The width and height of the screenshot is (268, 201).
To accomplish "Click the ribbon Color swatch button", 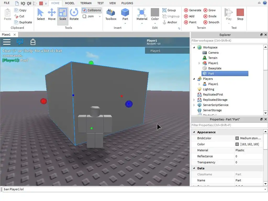I will [x=155, y=12].
